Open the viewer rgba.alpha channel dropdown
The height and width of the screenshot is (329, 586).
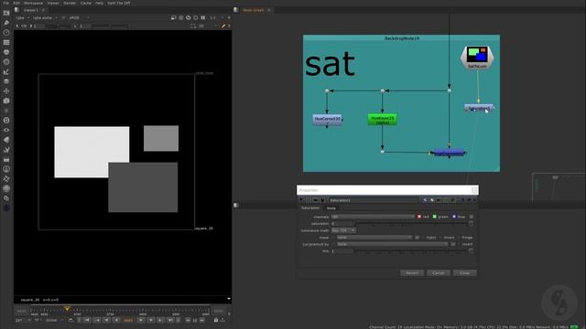pyautogui.click(x=45, y=17)
